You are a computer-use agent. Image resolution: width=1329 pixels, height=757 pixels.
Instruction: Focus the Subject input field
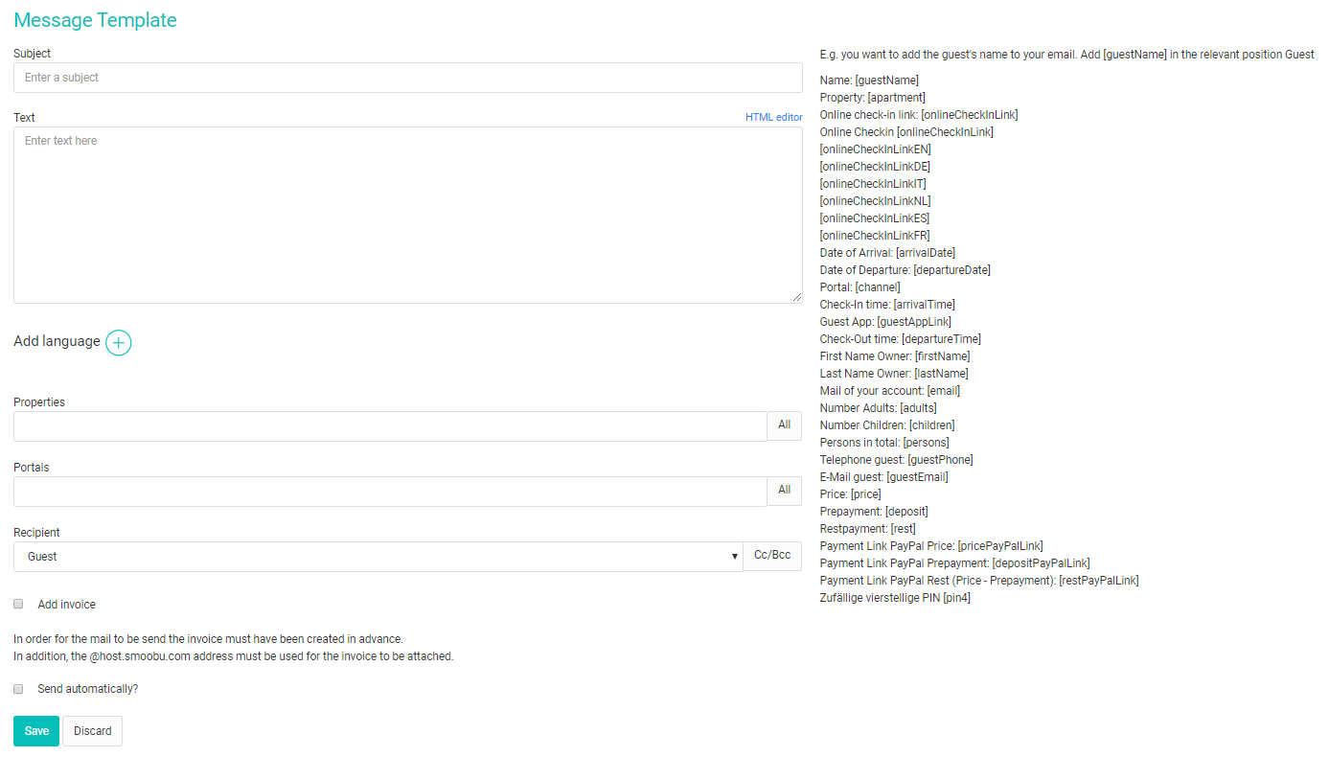click(408, 78)
